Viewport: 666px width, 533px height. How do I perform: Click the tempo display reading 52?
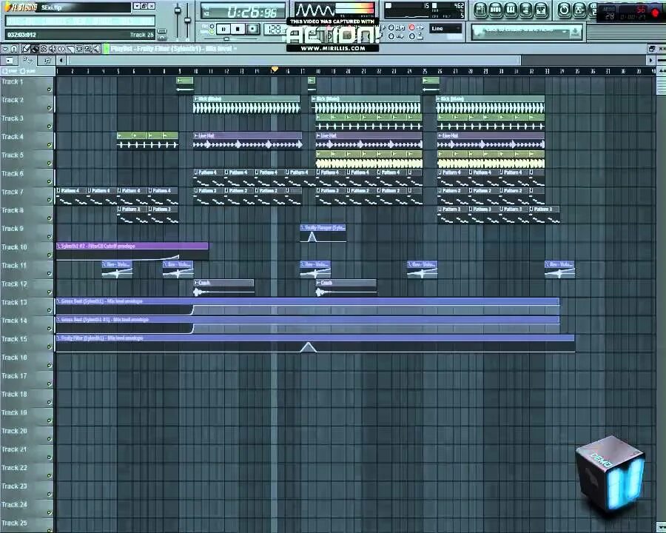(x=641, y=8)
